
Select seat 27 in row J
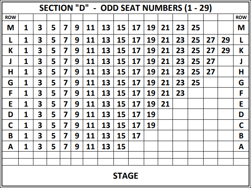point(211,61)
